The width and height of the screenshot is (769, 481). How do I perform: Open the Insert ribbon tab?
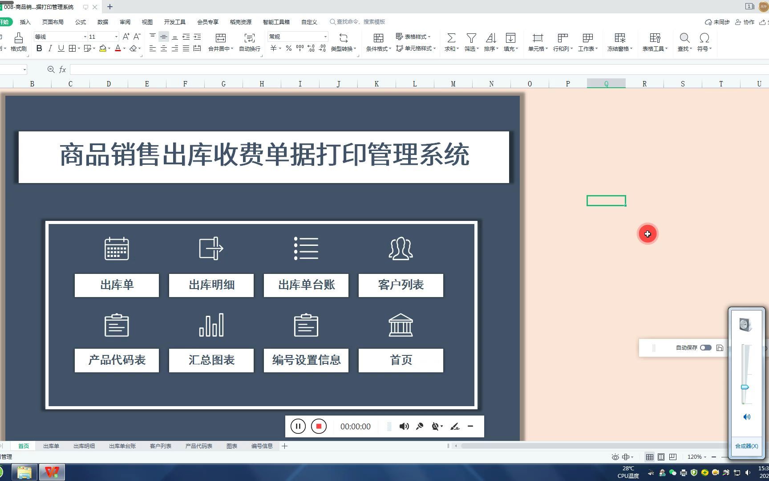coord(25,22)
